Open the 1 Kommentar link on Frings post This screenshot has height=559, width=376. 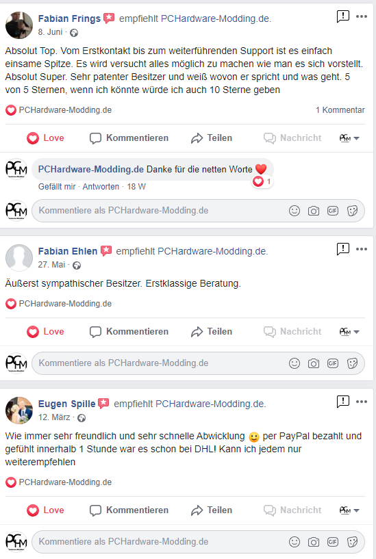[340, 110]
